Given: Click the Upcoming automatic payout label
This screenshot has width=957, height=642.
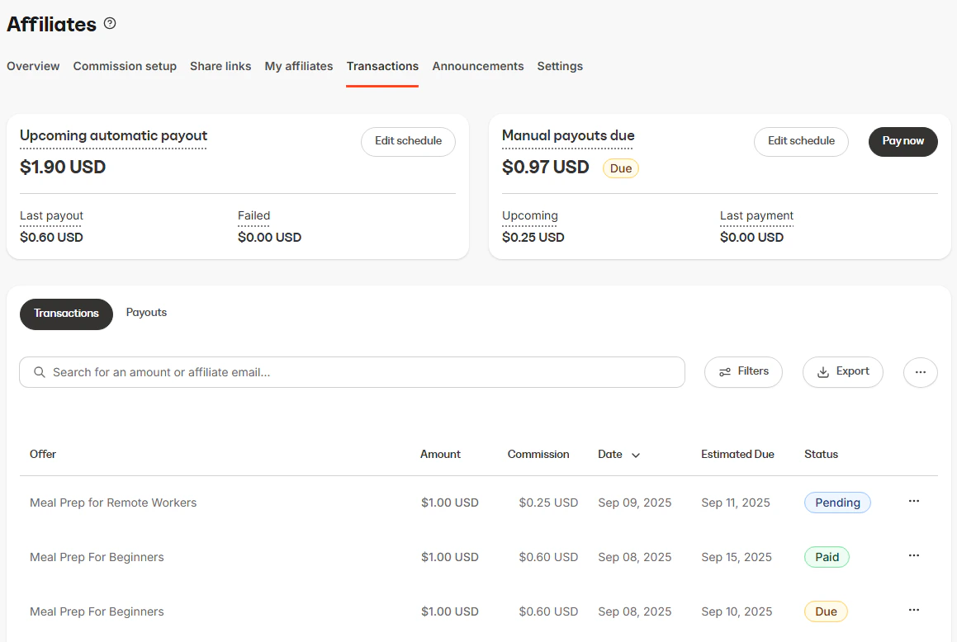Looking at the screenshot, I should coord(112,135).
